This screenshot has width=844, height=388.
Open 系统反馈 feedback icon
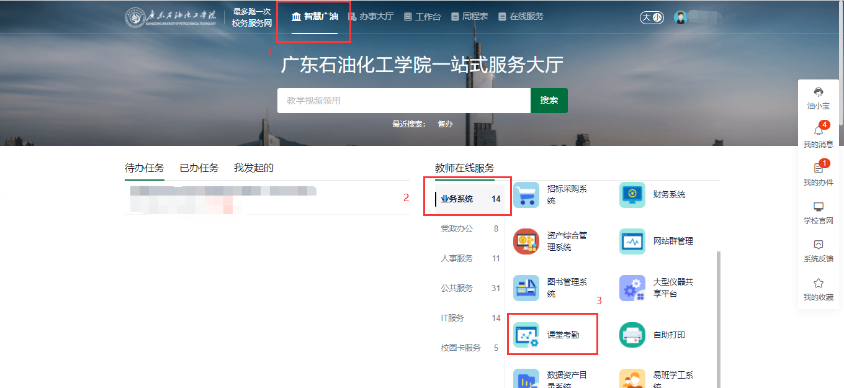818,245
